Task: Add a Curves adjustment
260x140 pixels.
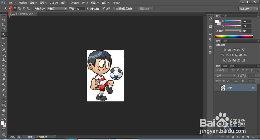Action: tap(234, 50)
